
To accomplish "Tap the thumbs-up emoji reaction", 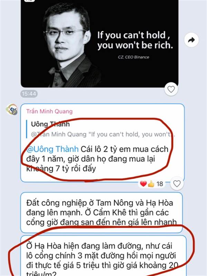I will [151, 184].
